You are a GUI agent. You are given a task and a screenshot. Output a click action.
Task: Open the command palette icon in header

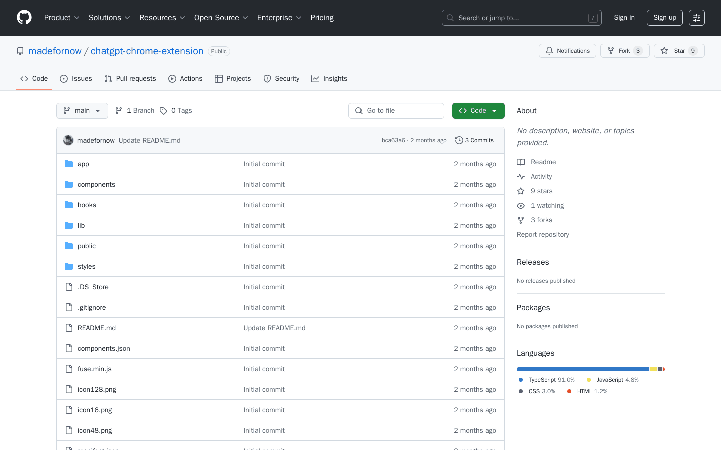697,18
